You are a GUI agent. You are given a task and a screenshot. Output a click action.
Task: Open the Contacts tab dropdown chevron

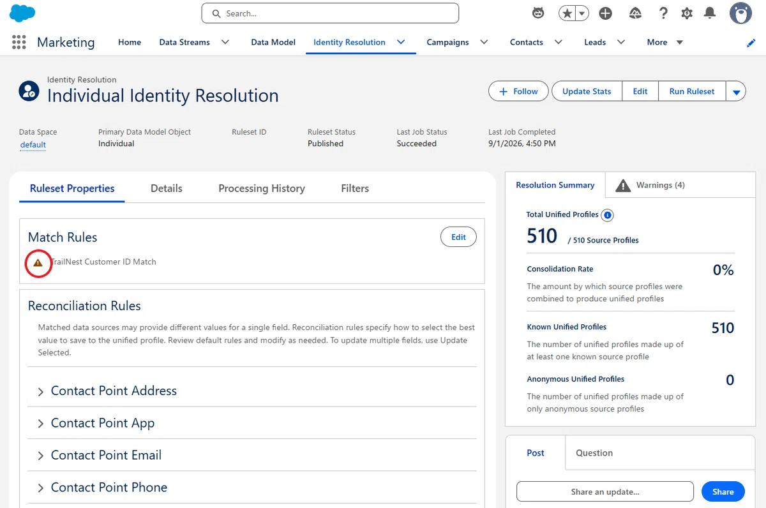click(x=558, y=42)
